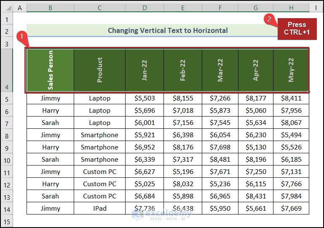Click cell with value $8,431

pos(256,196)
